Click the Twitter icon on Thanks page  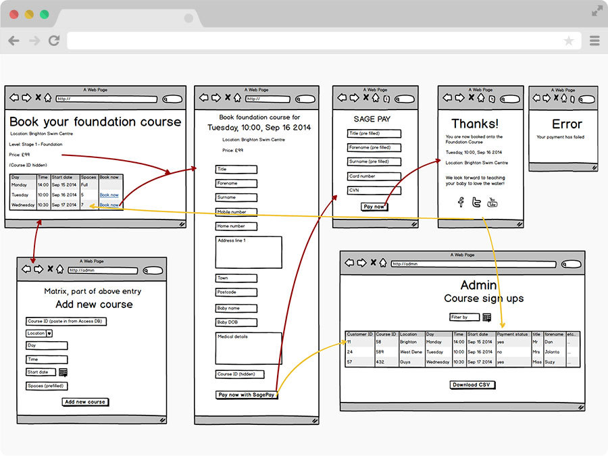click(x=476, y=202)
